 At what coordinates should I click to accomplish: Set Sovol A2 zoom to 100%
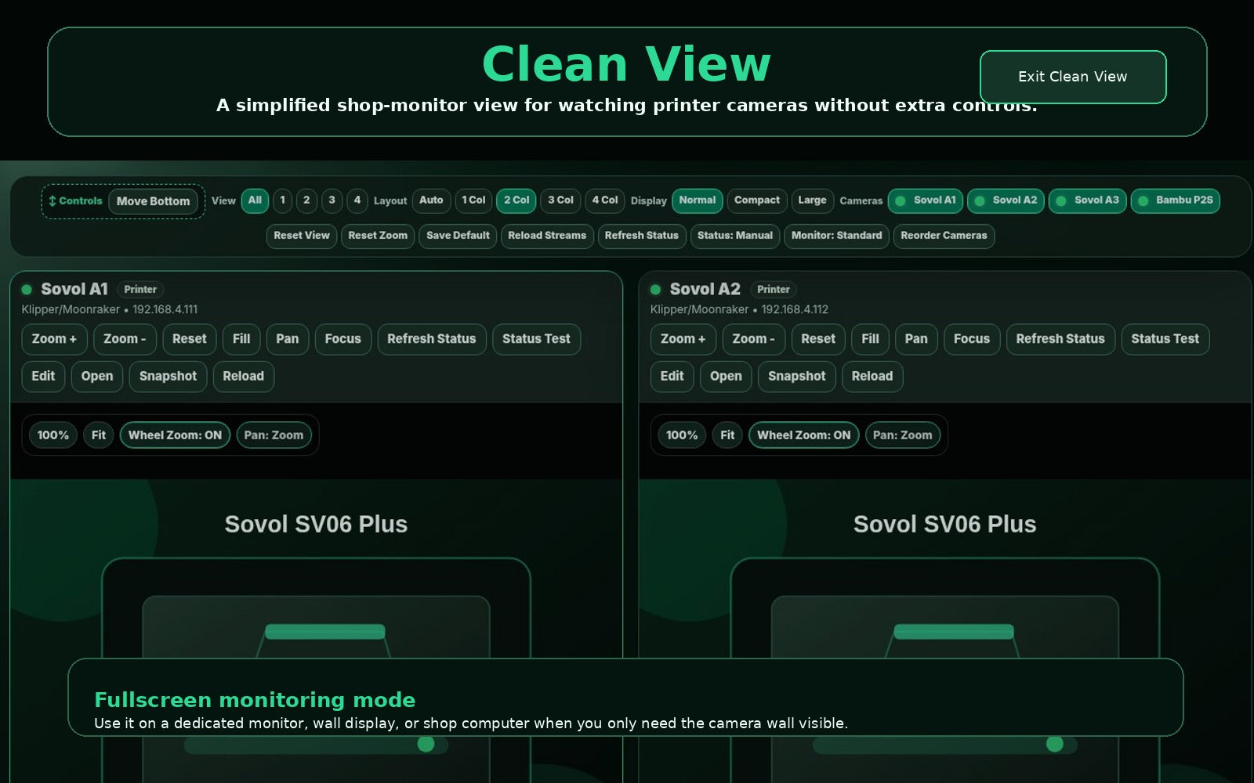click(682, 435)
